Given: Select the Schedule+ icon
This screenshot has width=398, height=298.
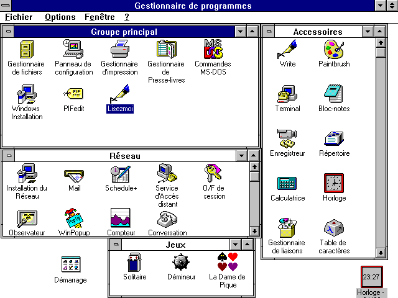Looking at the screenshot, I should click(121, 174).
